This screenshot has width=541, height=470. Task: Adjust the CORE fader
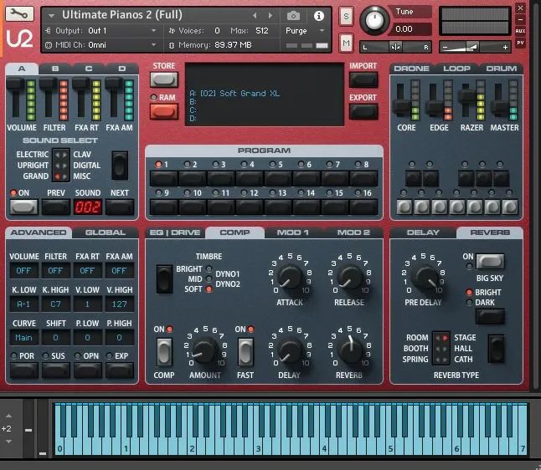(x=401, y=107)
